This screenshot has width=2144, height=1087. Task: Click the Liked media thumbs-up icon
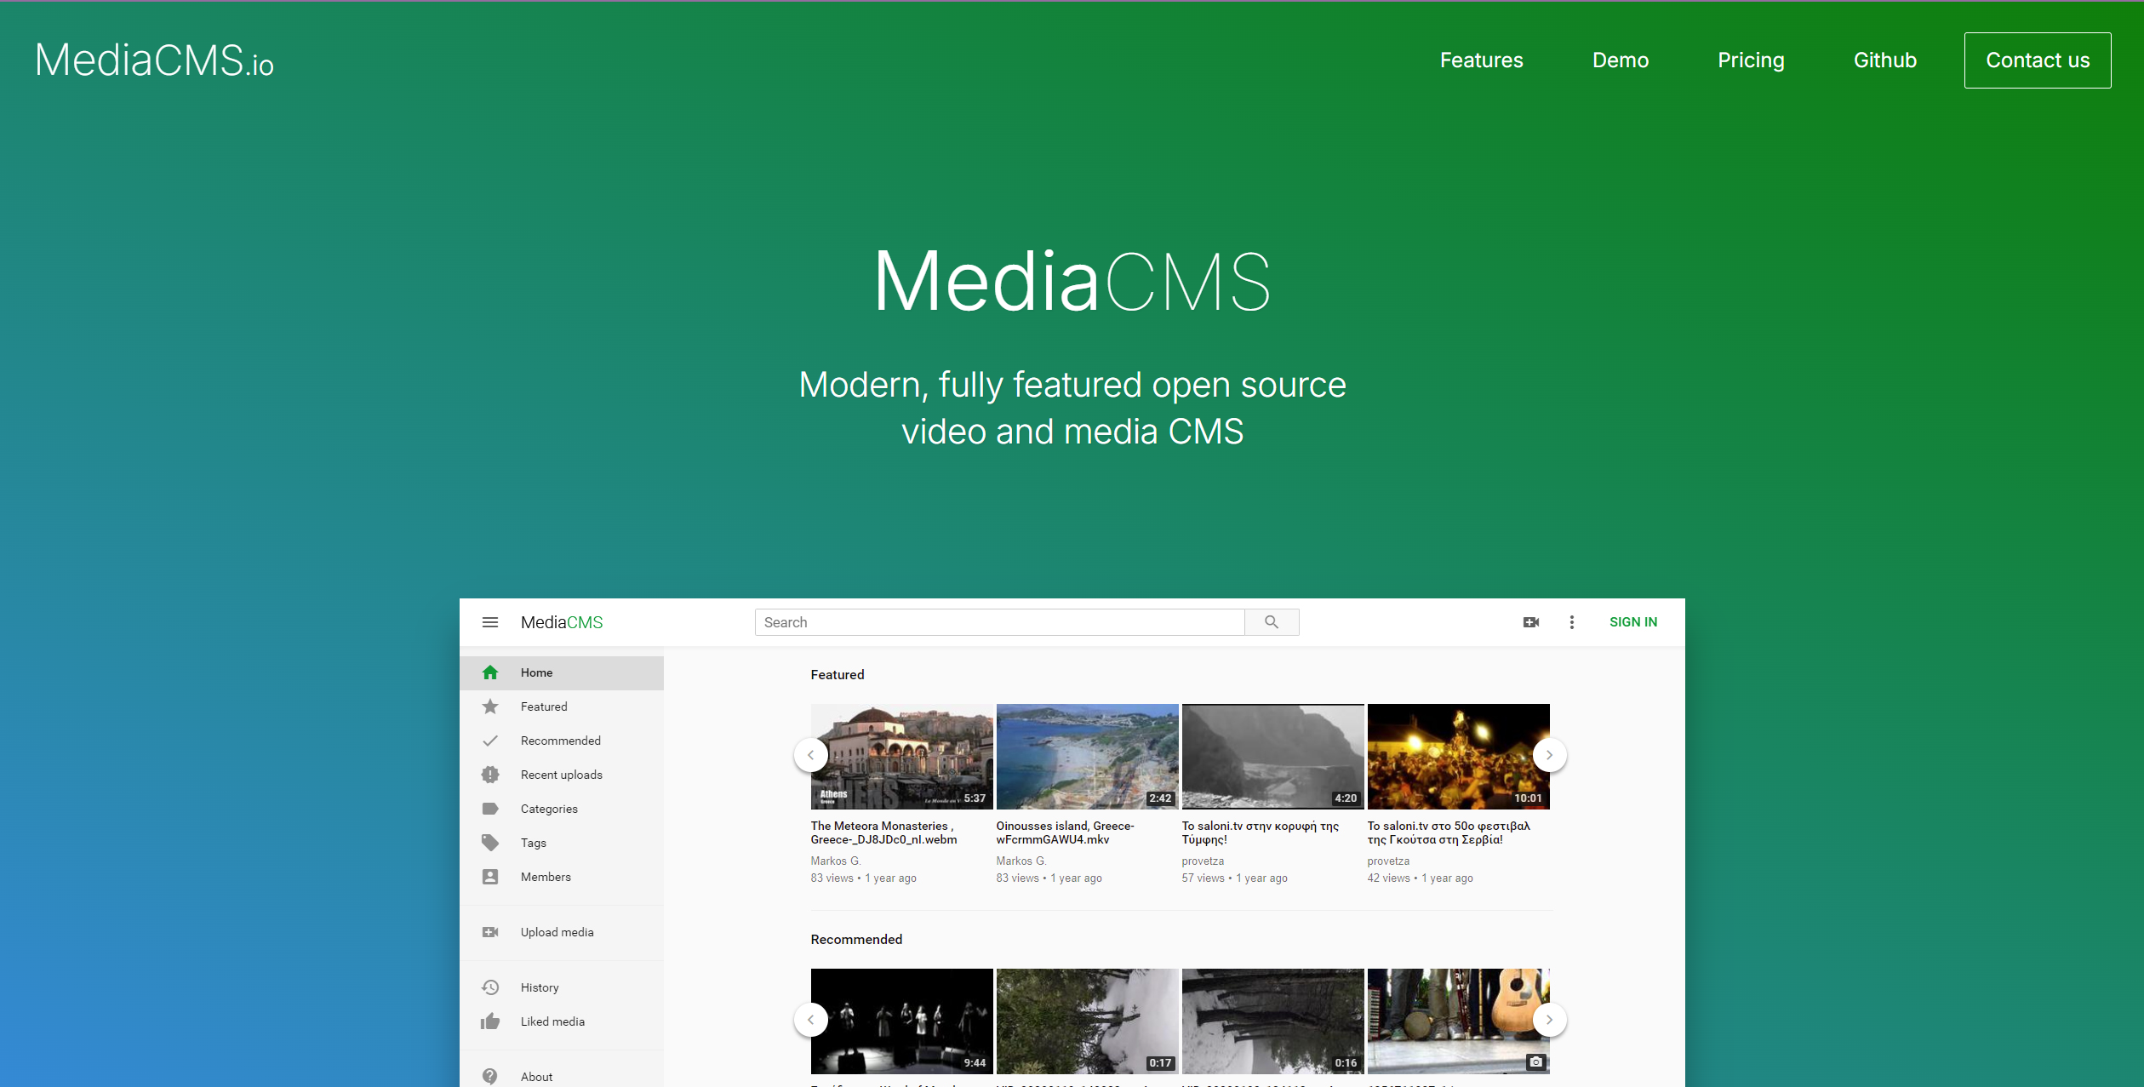point(490,1021)
